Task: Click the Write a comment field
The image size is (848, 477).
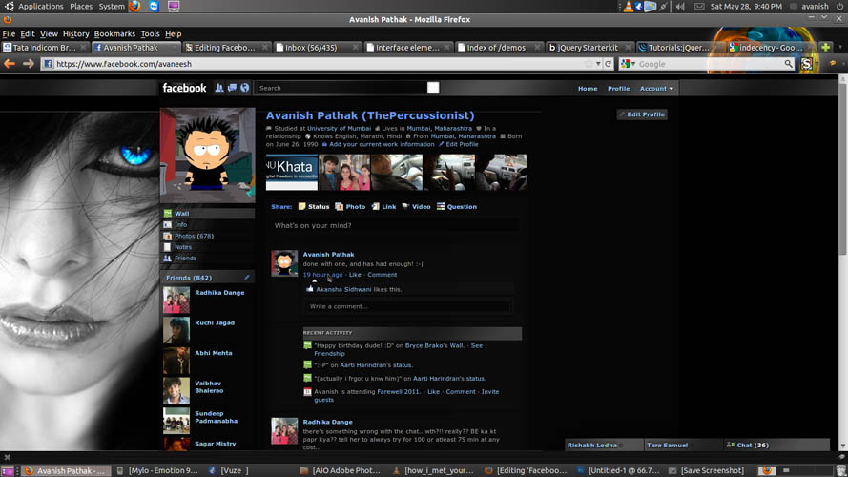Action: pos(407,306)
